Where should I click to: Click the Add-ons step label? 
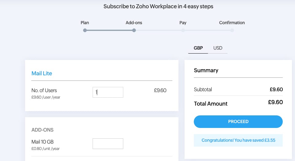click(134, 23)
